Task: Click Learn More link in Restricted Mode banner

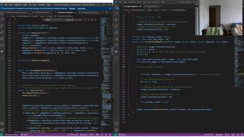Action: point(81,8)
